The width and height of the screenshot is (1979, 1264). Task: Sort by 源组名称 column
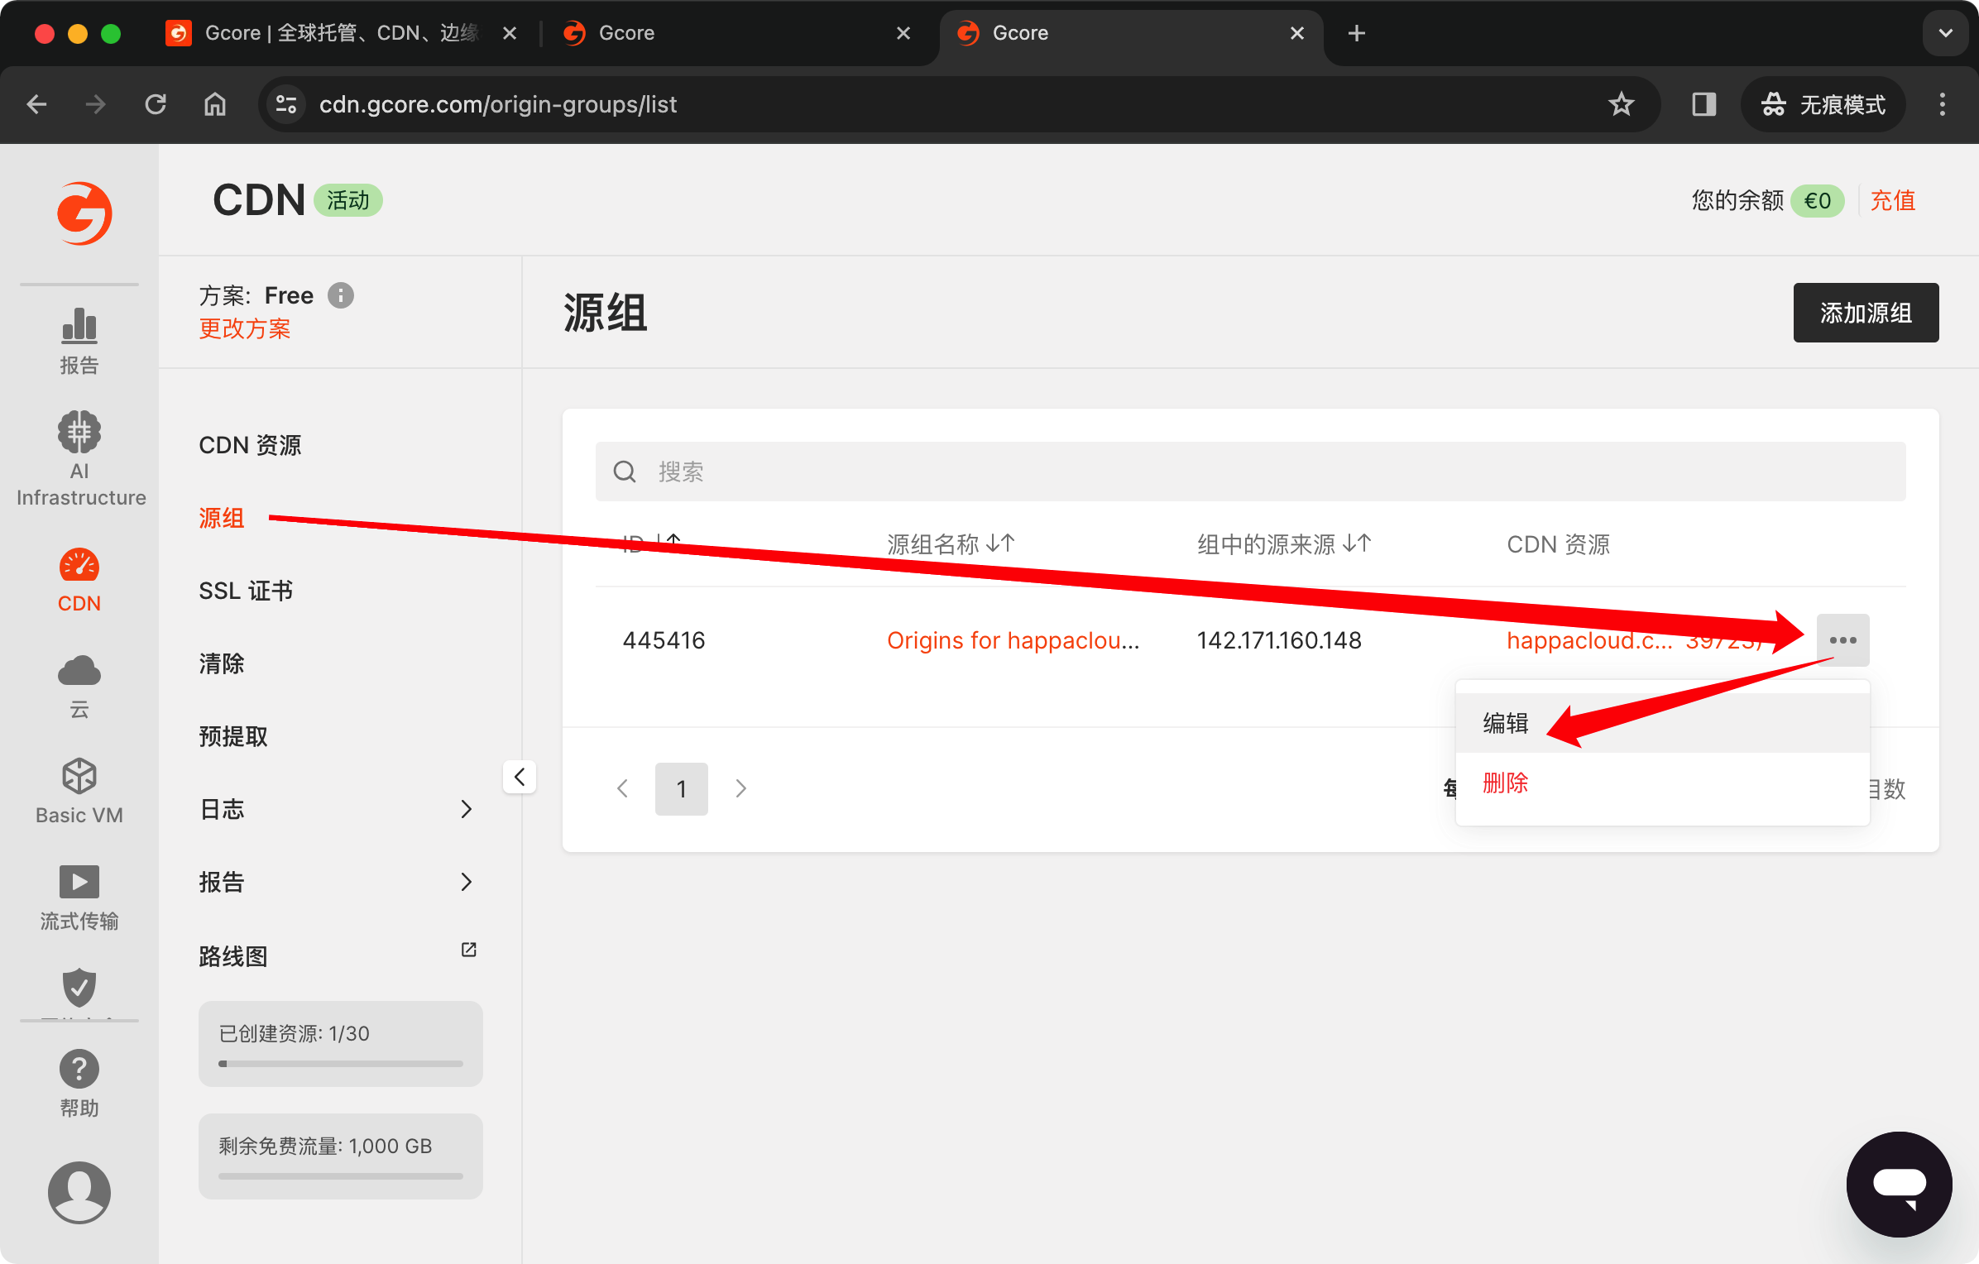(x=1000, y=543)
